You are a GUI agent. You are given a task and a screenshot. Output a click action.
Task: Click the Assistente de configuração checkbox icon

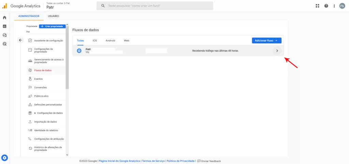30,41
